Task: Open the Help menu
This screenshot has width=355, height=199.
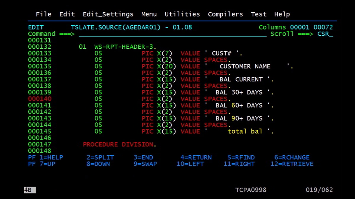Action: [x=282, y=14]
